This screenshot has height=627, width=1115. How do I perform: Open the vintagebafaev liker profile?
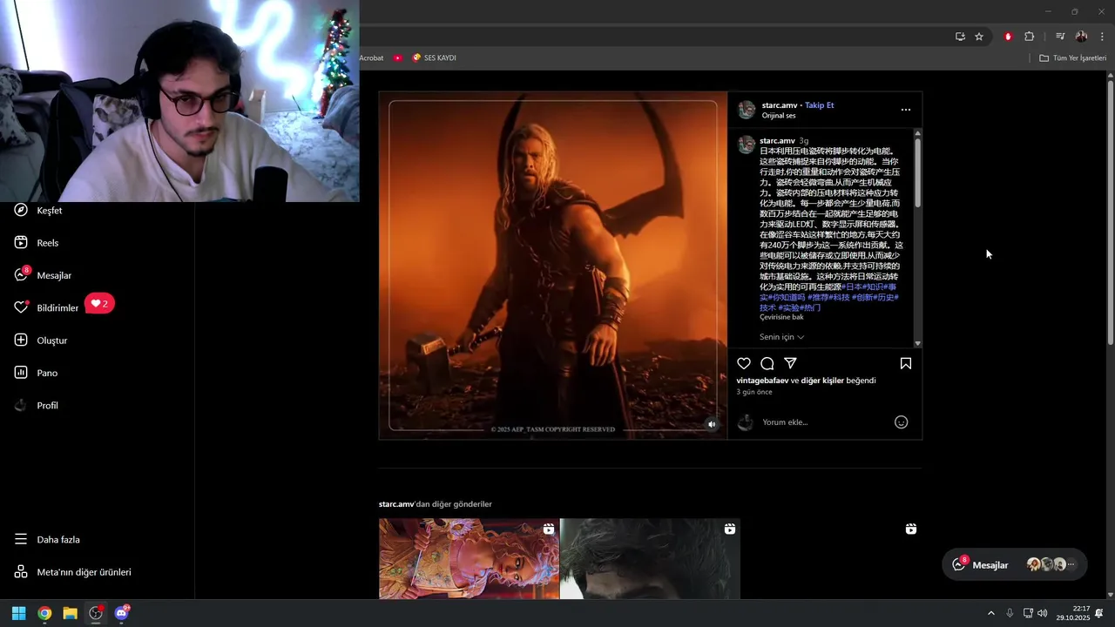point(762,381)
